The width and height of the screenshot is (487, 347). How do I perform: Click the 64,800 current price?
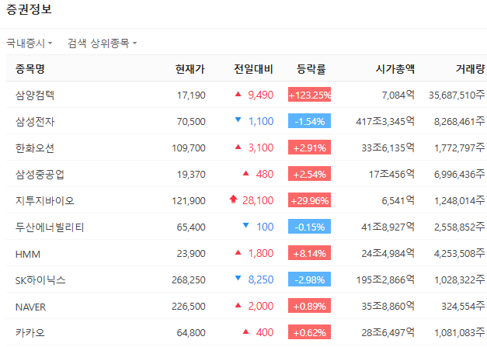[x=191, y=332]
